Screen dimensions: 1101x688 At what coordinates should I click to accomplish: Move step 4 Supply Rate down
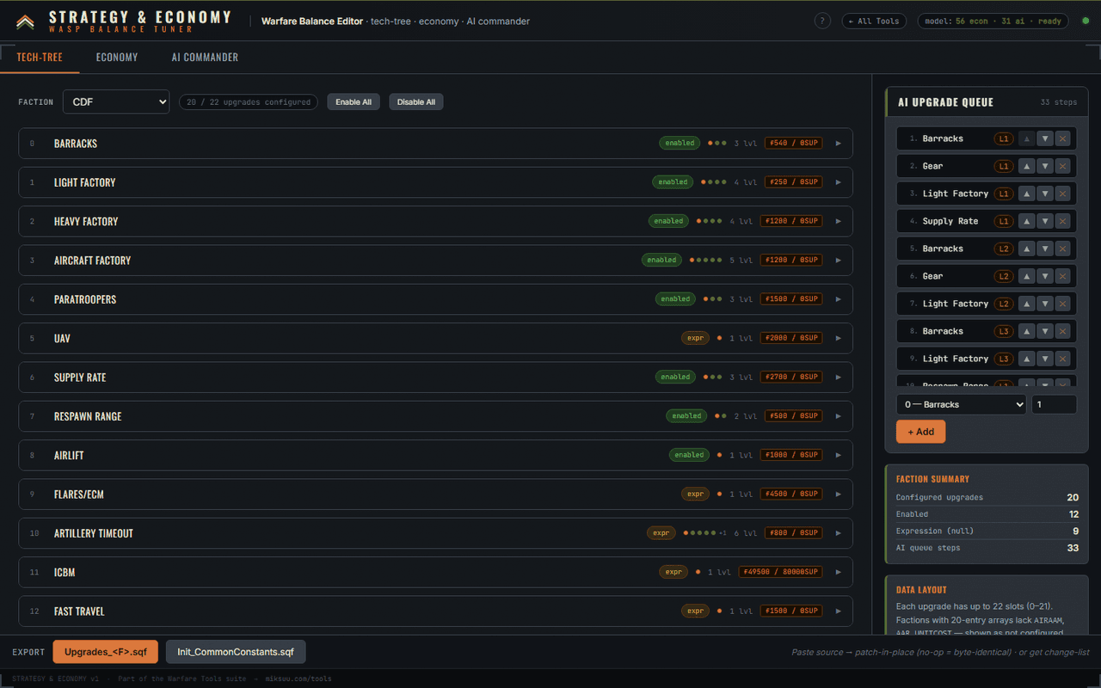(x=1044, y=221)
